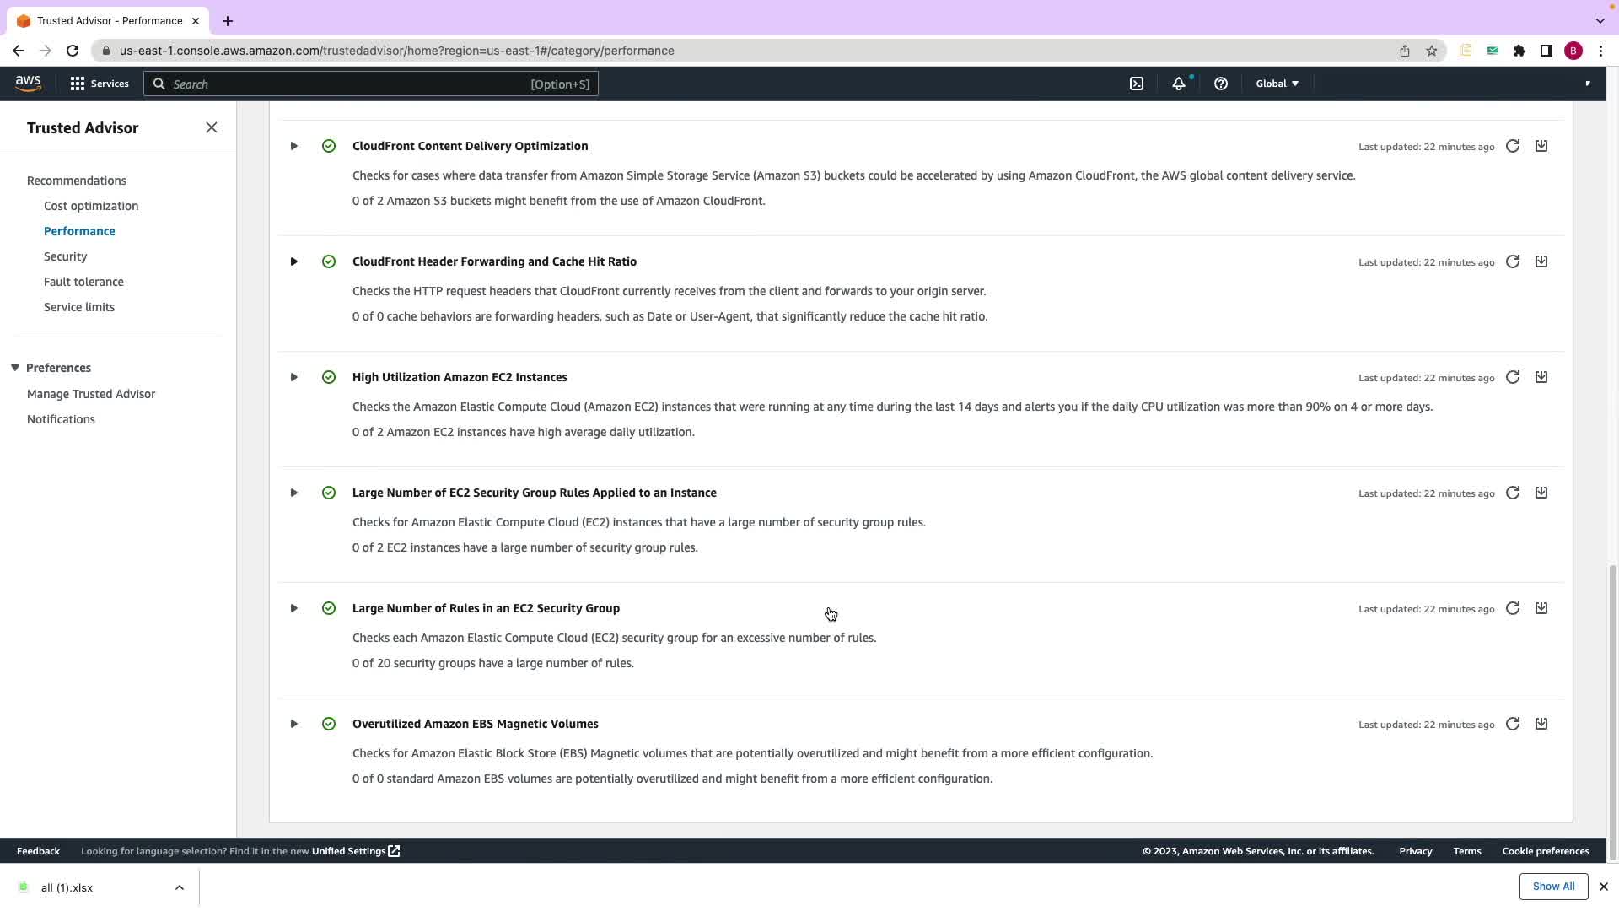Viewport: 1619px width, 911px height.
Task: Refresh Overutilized Amazon EBS Magnetic Volumes check
Action: [1513, 724]
